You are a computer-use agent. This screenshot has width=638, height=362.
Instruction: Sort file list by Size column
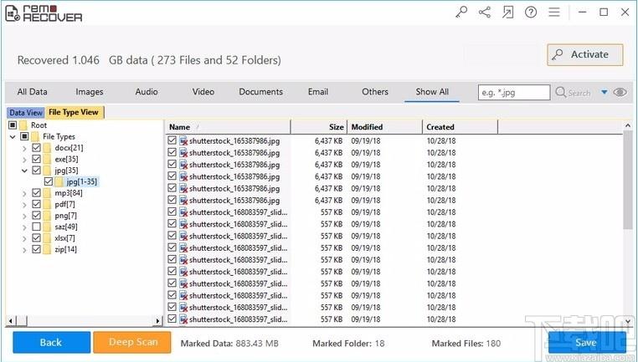click(319, 127)
